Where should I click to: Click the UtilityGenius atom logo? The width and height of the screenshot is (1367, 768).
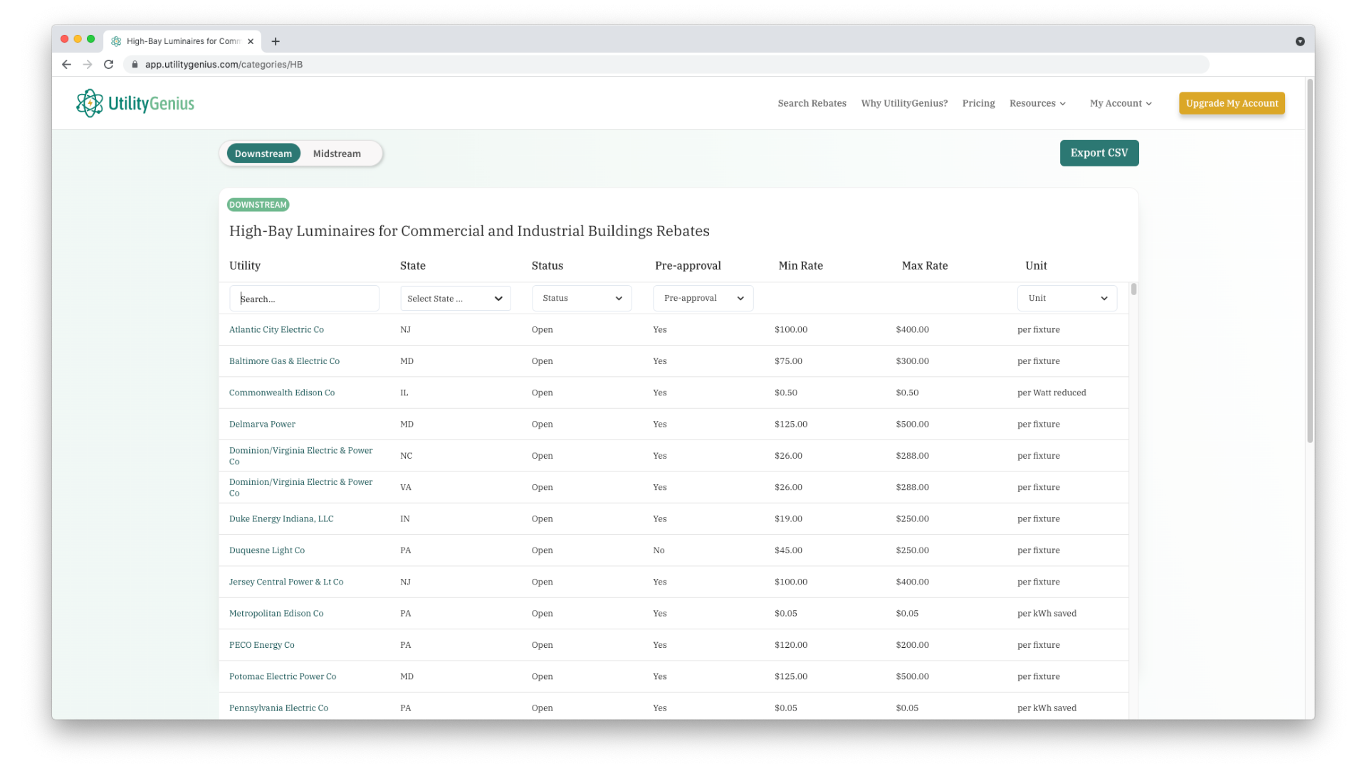(90, 103)
